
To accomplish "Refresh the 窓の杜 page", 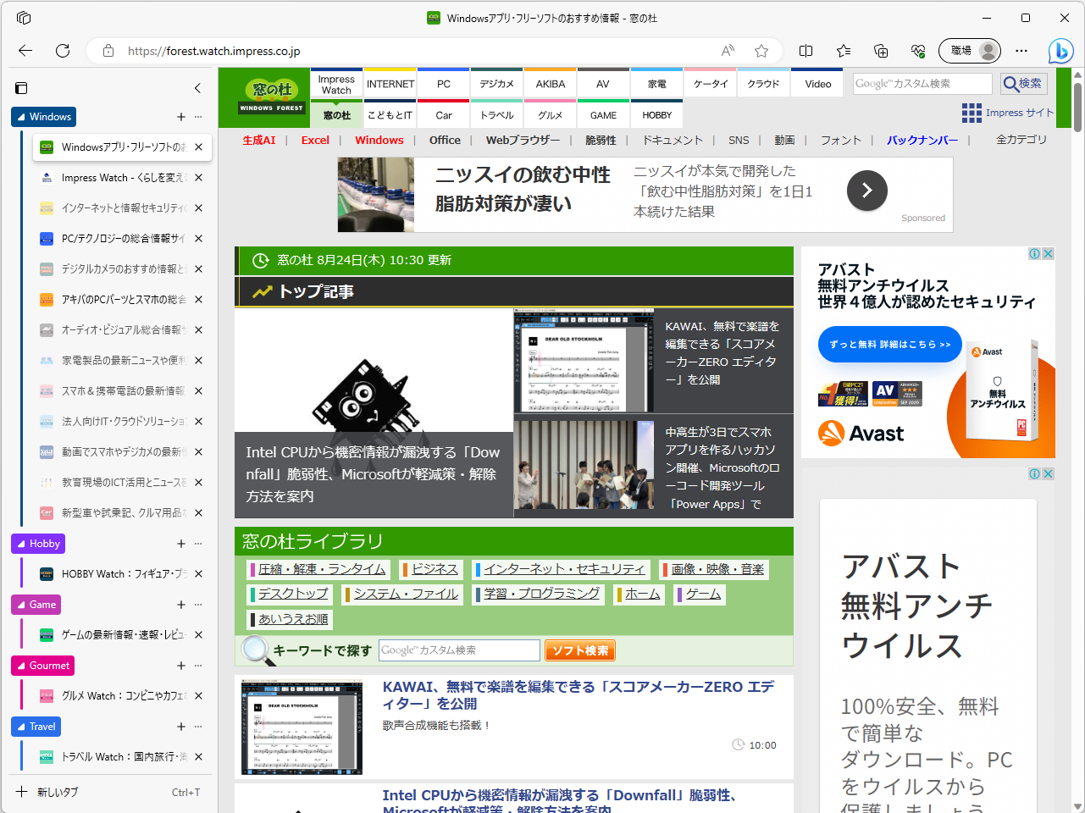I will point(62,50).
